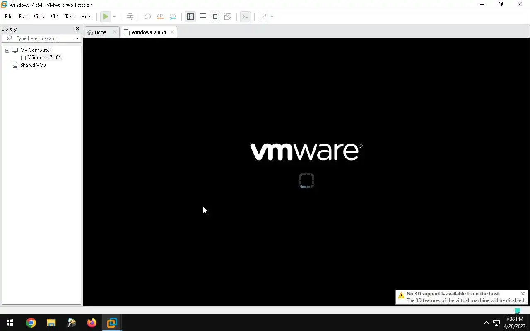Open the File menu

[9, 17]
